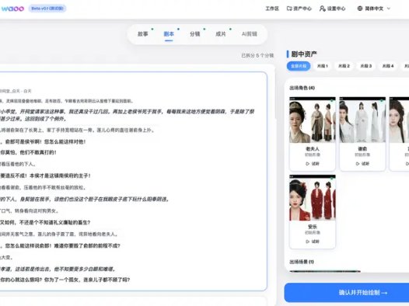The image size is (409, 306).
Task: Click script line containing 本侯才是这镇南侯府的主子
Action: 45,176
